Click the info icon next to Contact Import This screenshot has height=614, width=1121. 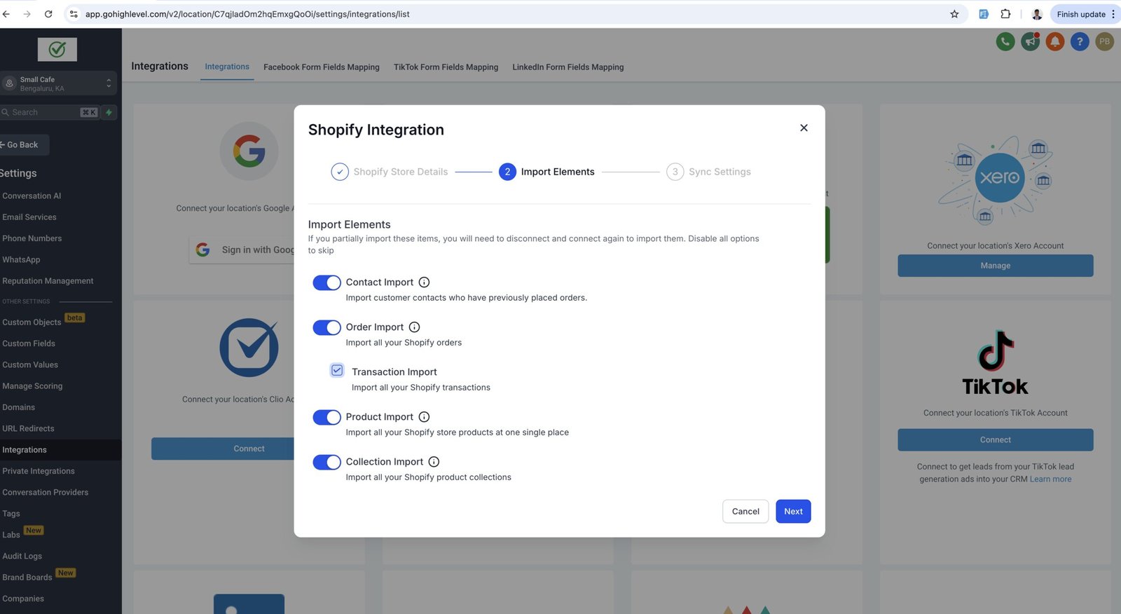pos(424,282)
